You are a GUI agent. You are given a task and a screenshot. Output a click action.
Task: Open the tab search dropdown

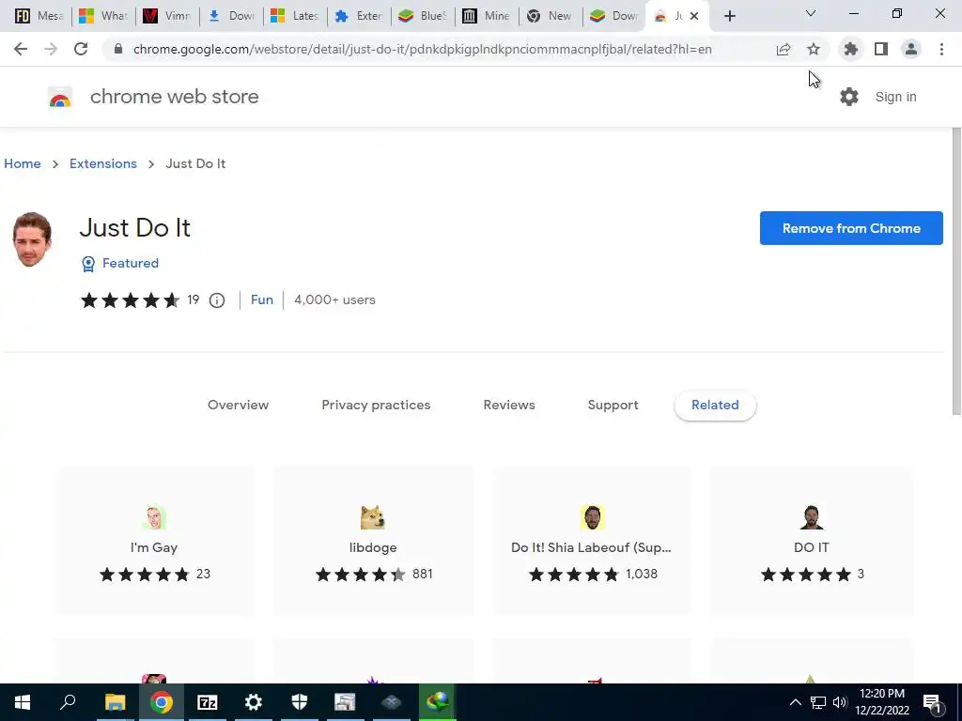[x=811, y=13]
